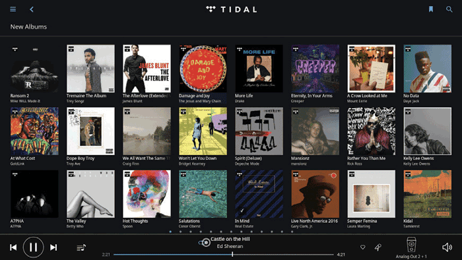Viewport: 462px width, 260px height.
Task: Click artist name Mount Eerie
Action: pos(357,101)
